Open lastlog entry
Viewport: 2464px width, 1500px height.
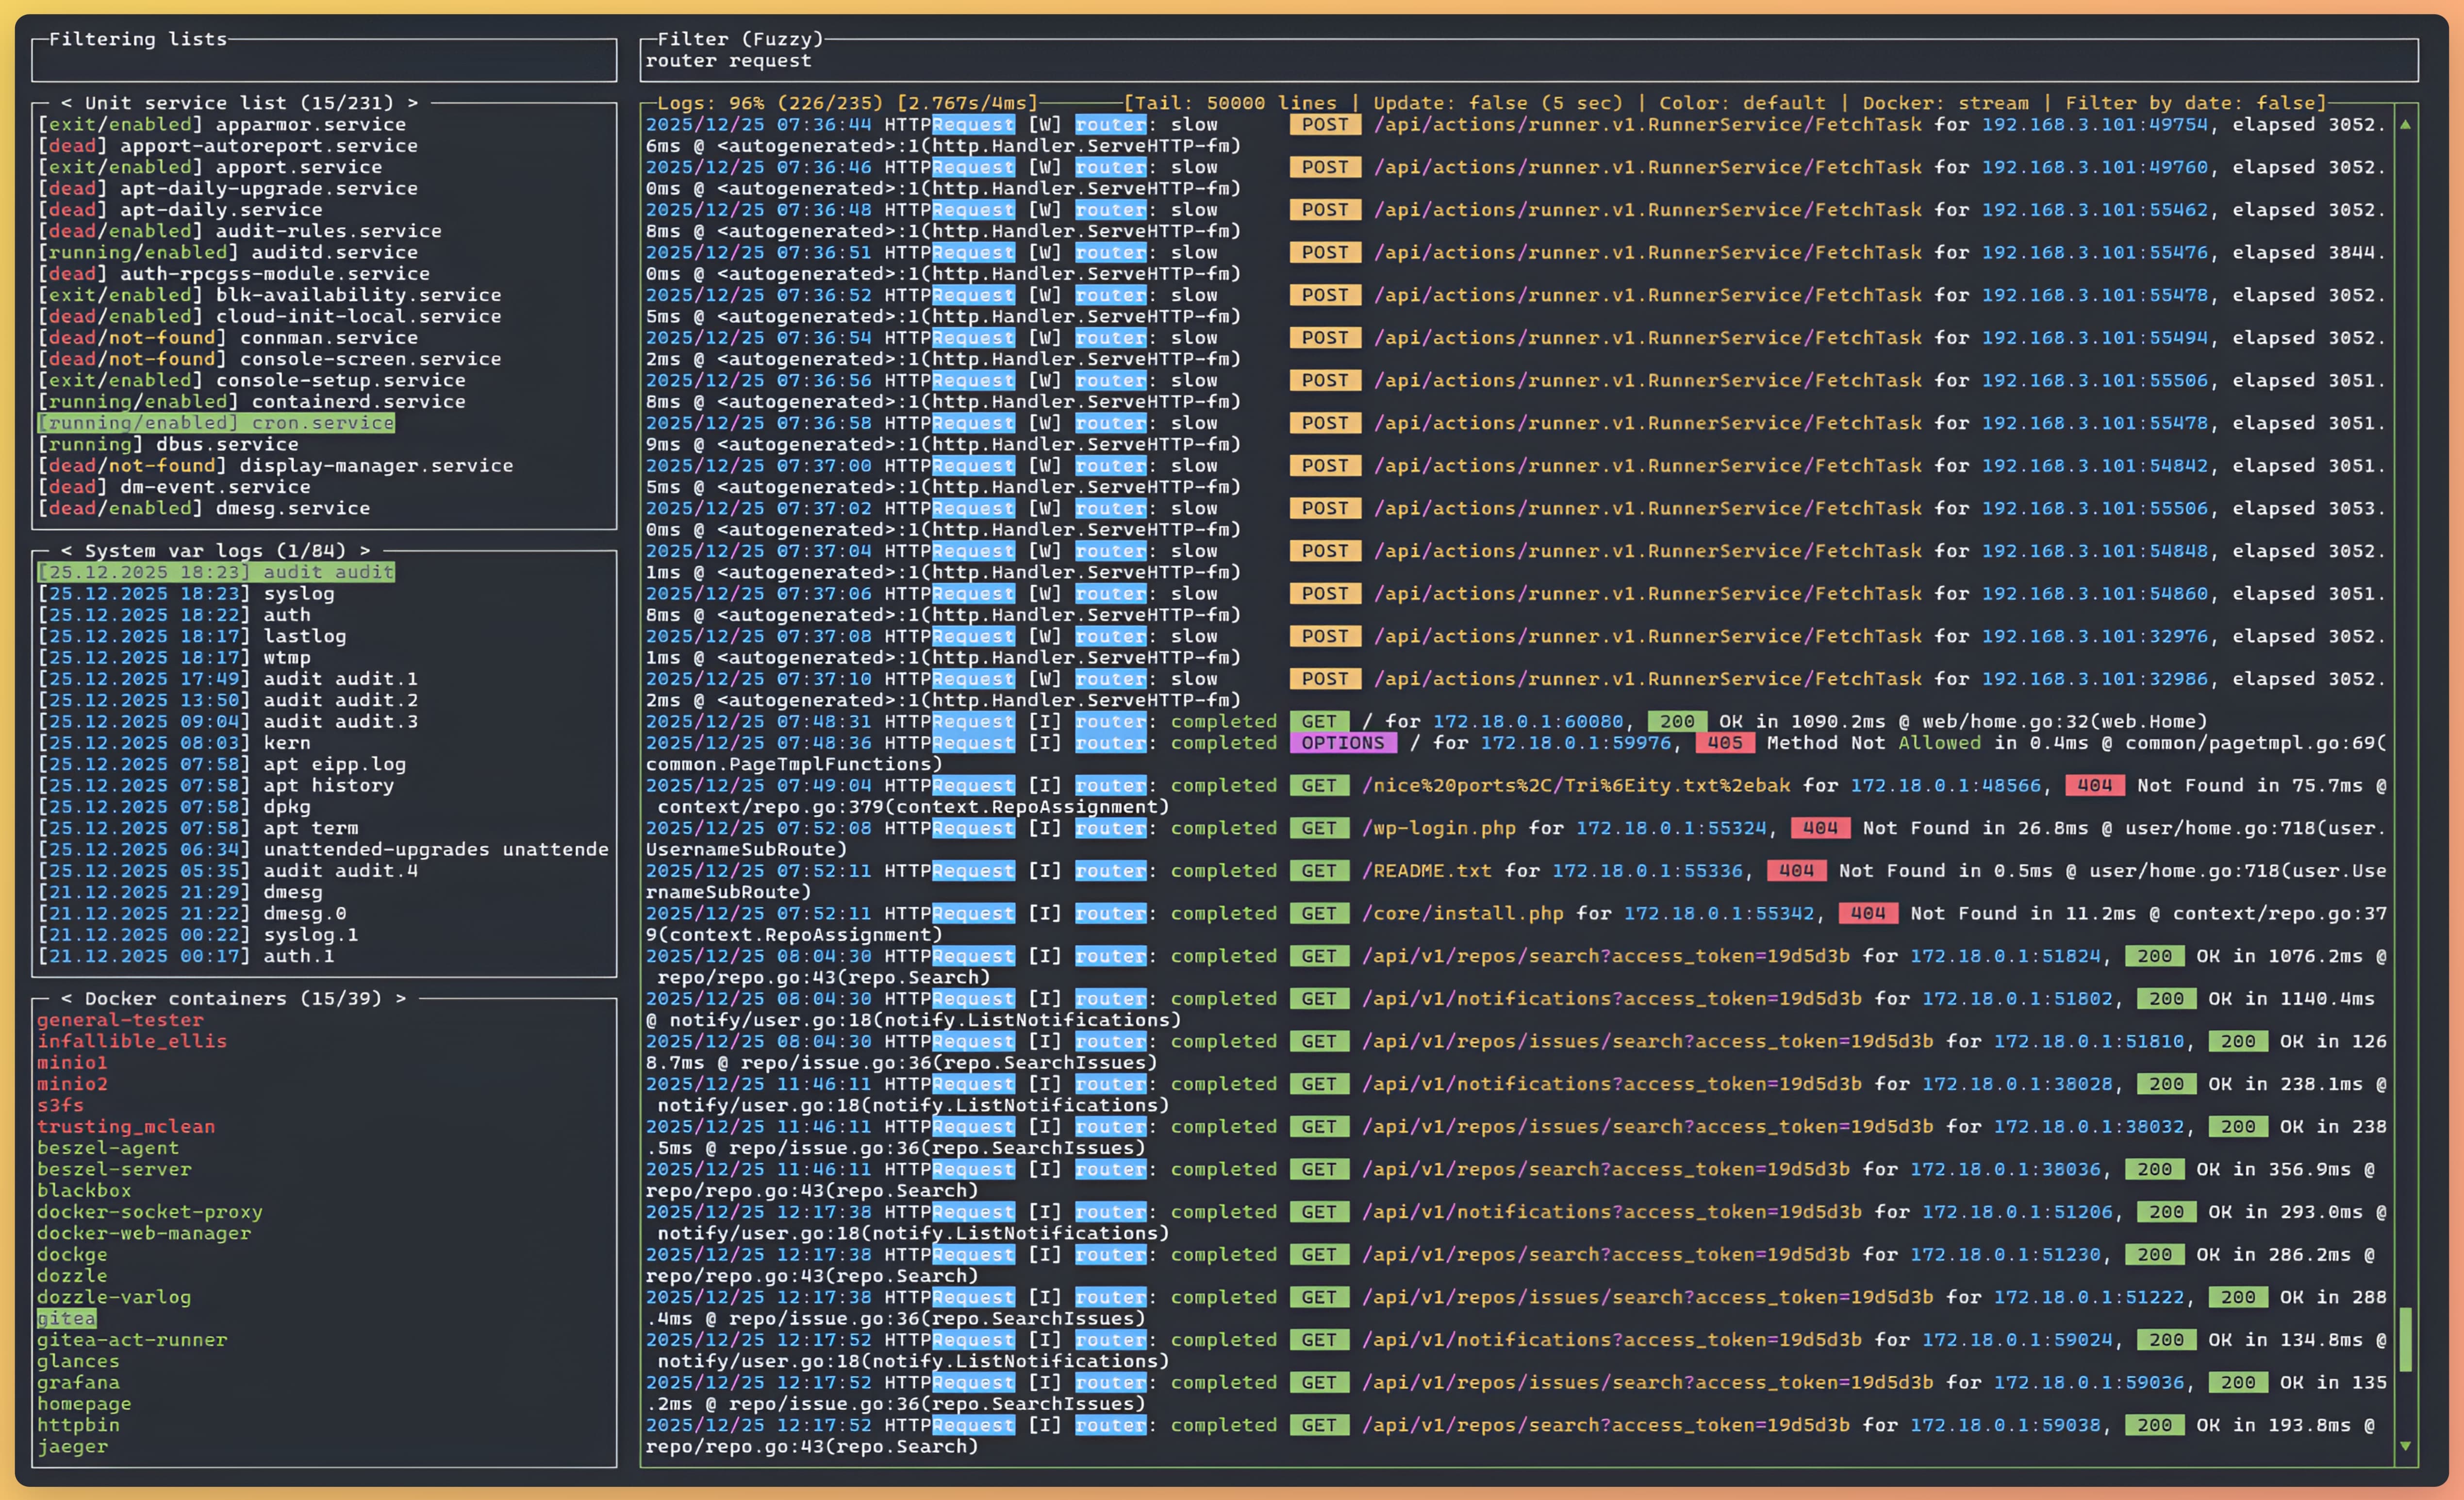pos(192,637)
